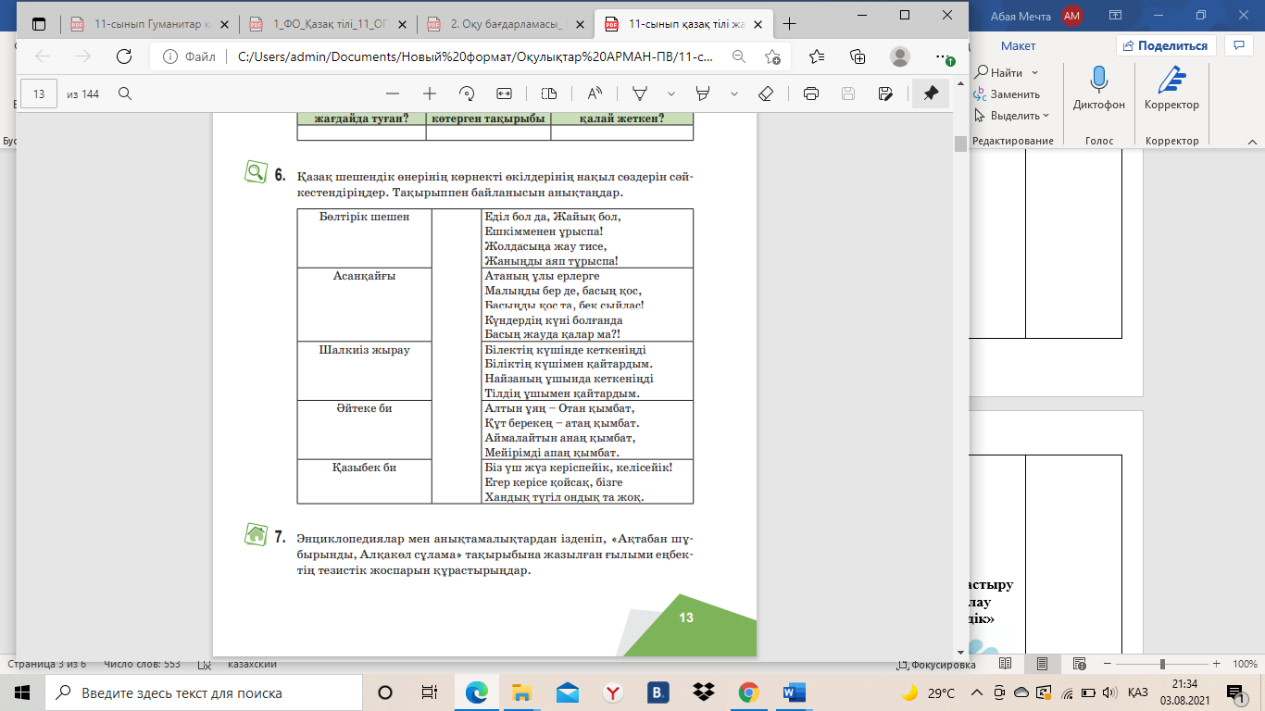Add this page to Edge favorites
Screen dimensions: 1265x711
pos(773,56)
